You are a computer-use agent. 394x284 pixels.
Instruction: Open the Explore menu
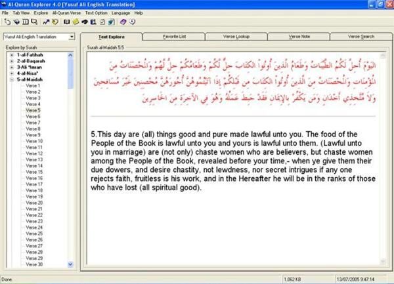pyautogui.click(x=41, y=13)
